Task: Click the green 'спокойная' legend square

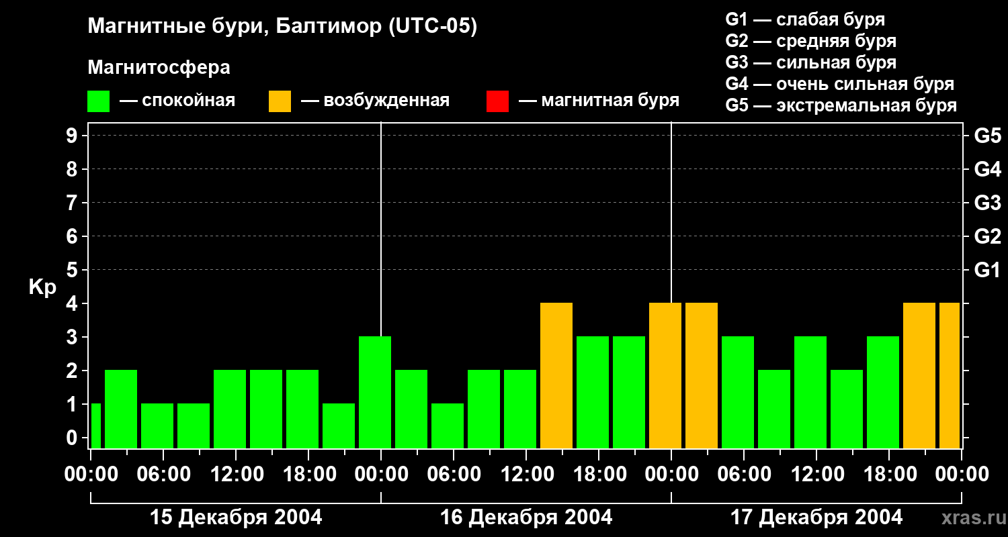Action: pyautogui.click(x=98, y=101)
